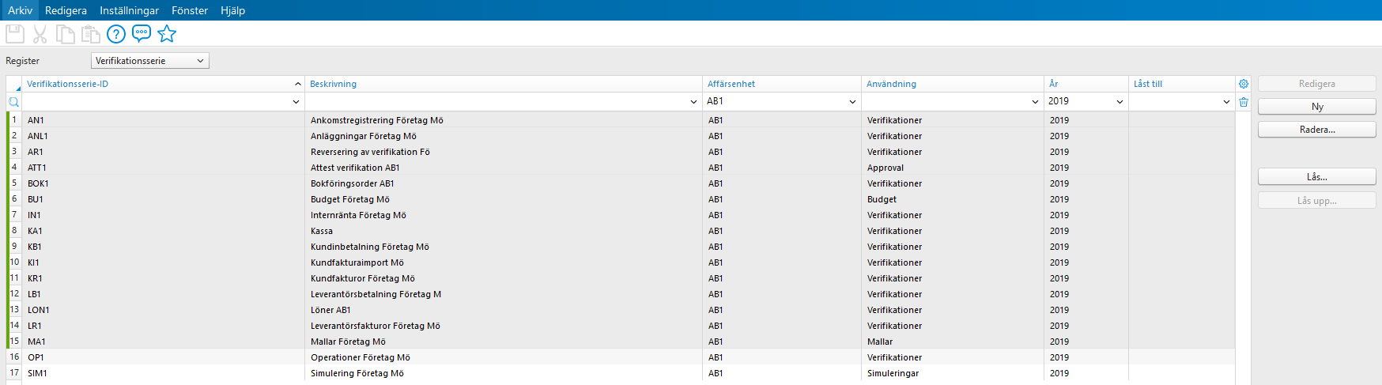Click description 'Löner AB1'
The height and width of the screenshot is (385, 1382).
point(330,310)
